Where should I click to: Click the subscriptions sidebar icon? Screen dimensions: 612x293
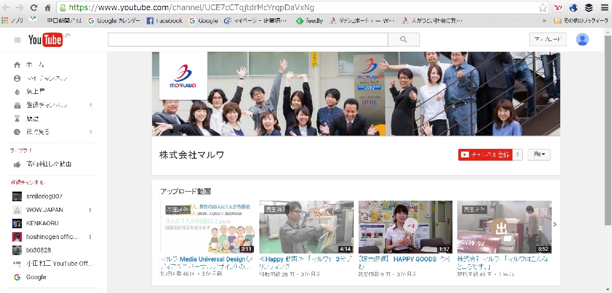pos(17,105)
